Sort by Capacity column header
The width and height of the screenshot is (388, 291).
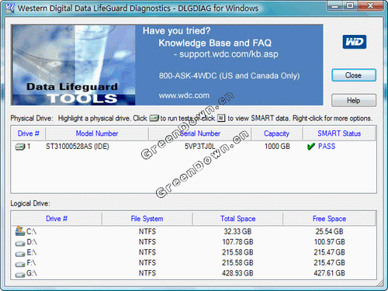[x=276, y=133]
